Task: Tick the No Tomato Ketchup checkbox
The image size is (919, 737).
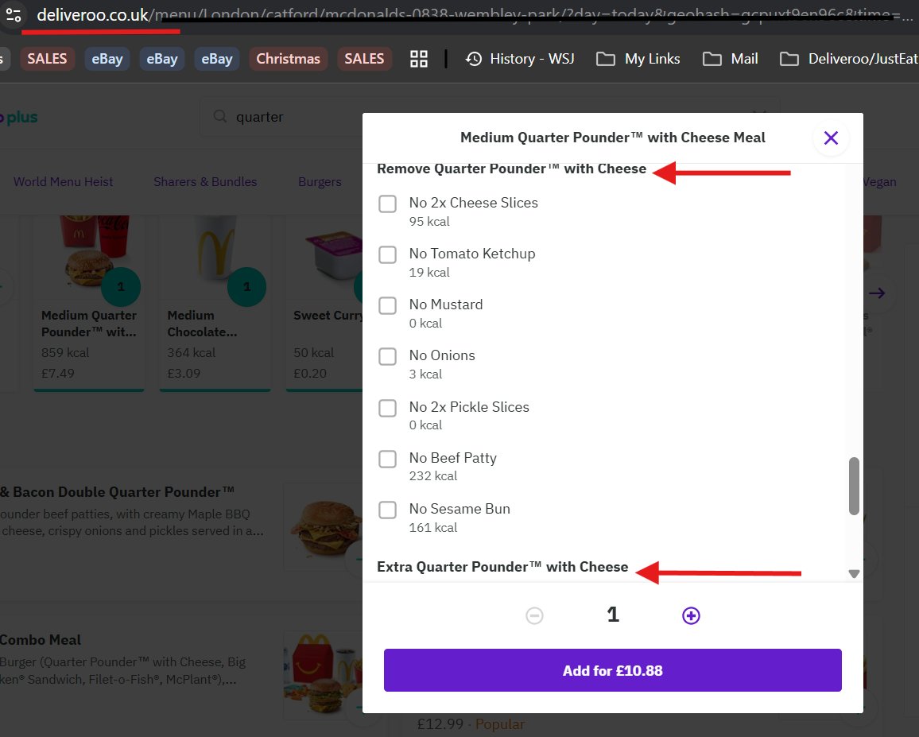Action: point(387,254)
